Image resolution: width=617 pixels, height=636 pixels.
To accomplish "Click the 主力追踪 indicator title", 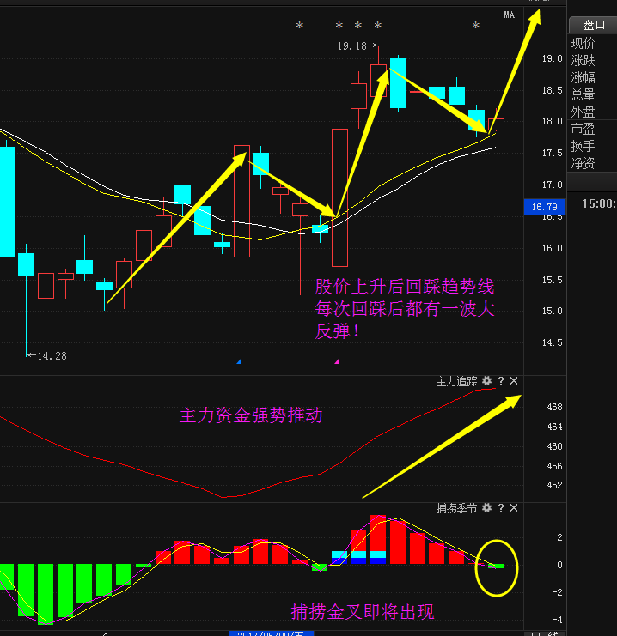I will [x=457, y=380].
